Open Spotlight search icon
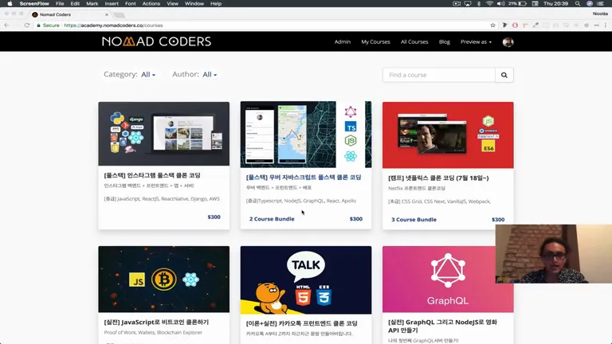612x344 pixels. click(578, 3)
